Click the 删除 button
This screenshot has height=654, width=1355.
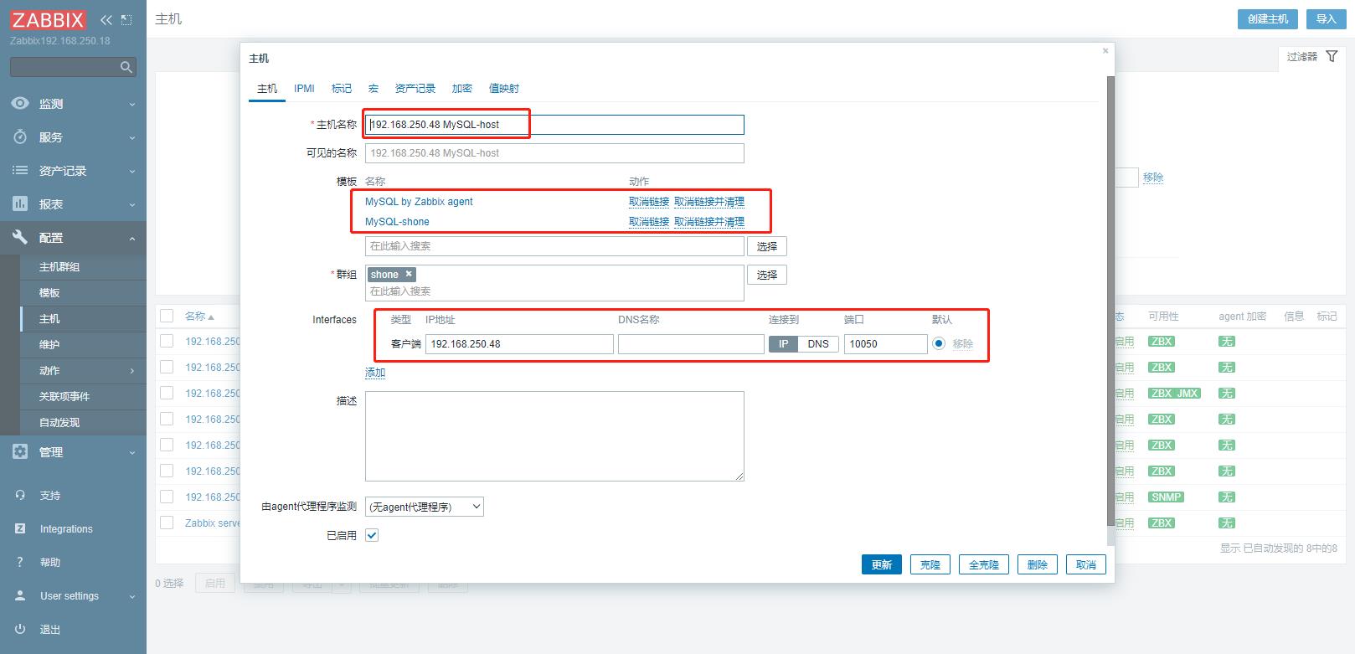pos(1038,564)
